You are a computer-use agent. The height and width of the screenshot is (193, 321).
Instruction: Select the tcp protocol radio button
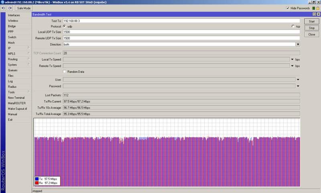coord(293,26)
